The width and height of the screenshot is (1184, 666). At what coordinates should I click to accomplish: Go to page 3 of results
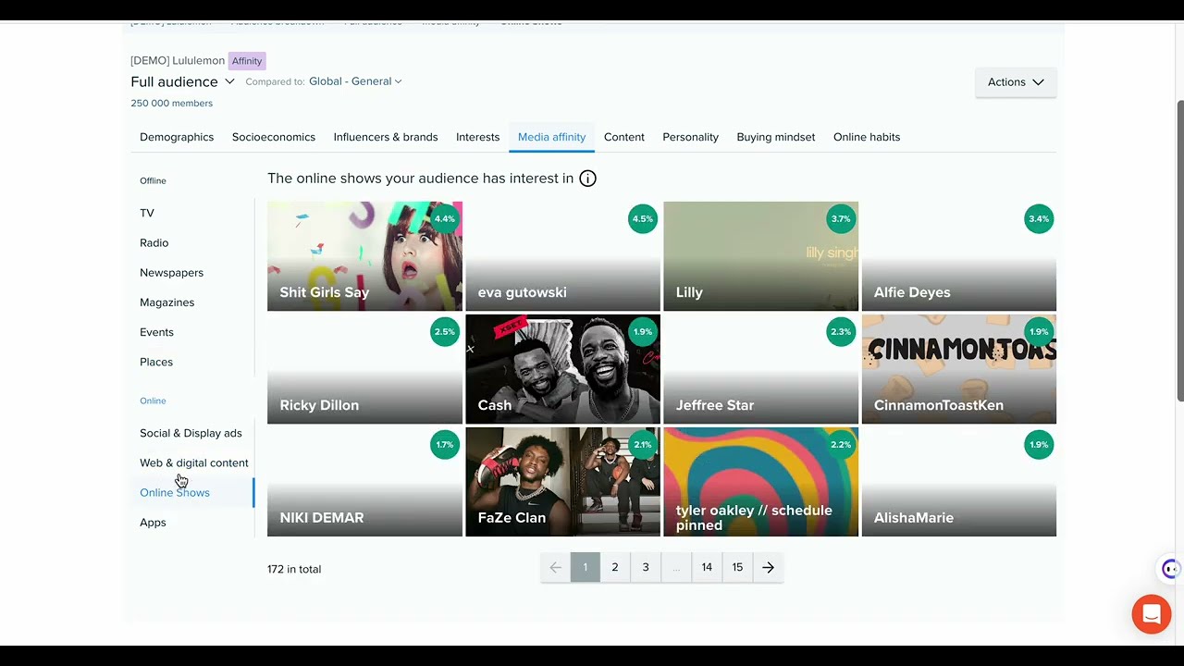tap(646, 567)
